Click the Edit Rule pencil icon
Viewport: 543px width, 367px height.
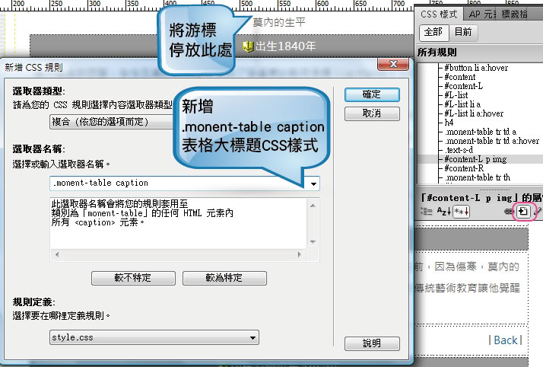(538, 211)
